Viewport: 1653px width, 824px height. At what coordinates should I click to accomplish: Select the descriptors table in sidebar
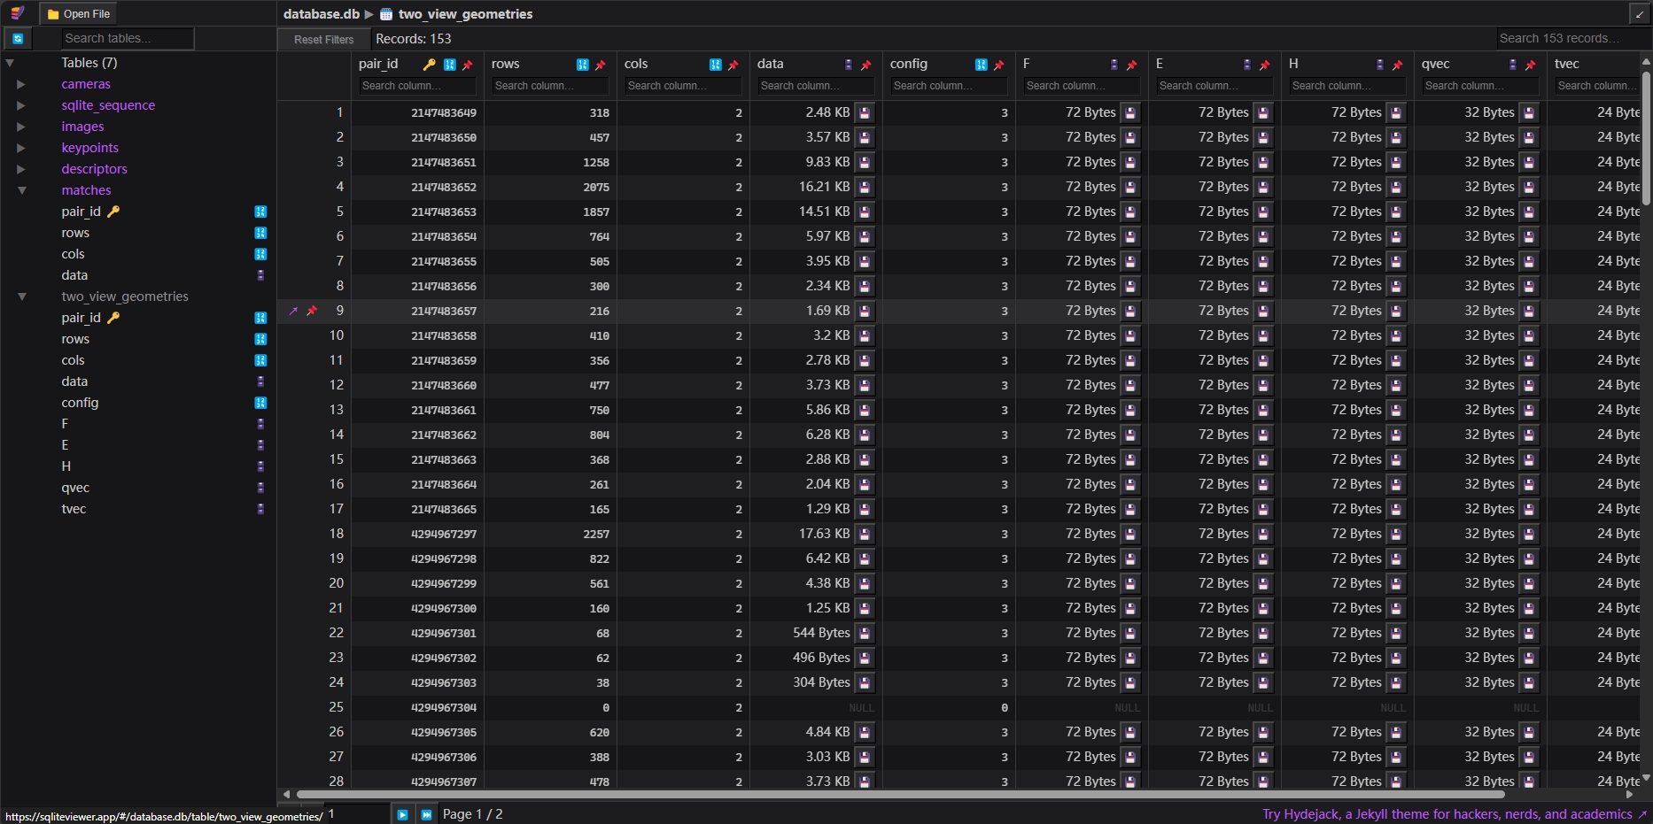pos(94,169)
